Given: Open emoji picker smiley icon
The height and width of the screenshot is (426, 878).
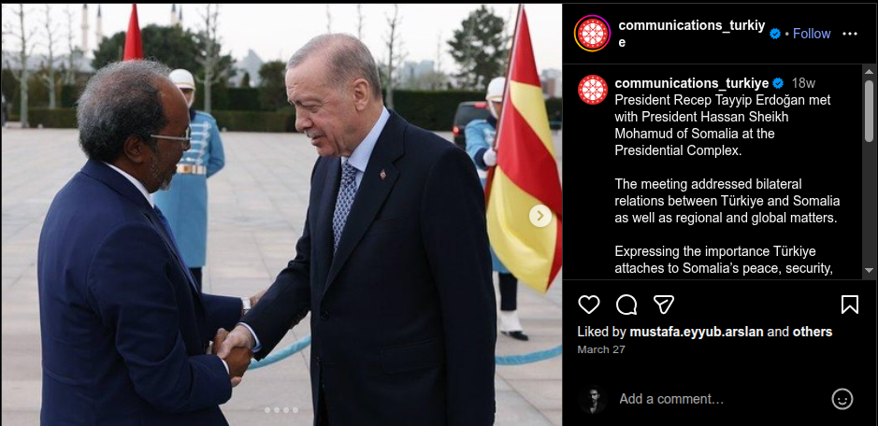Looking at the screenshot, I should [x=842, y=399].
